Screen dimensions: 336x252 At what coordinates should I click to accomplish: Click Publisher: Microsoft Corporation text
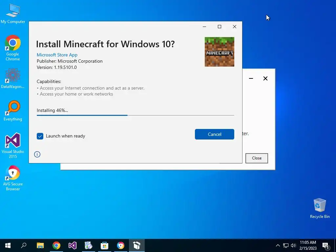click(70, 61)
